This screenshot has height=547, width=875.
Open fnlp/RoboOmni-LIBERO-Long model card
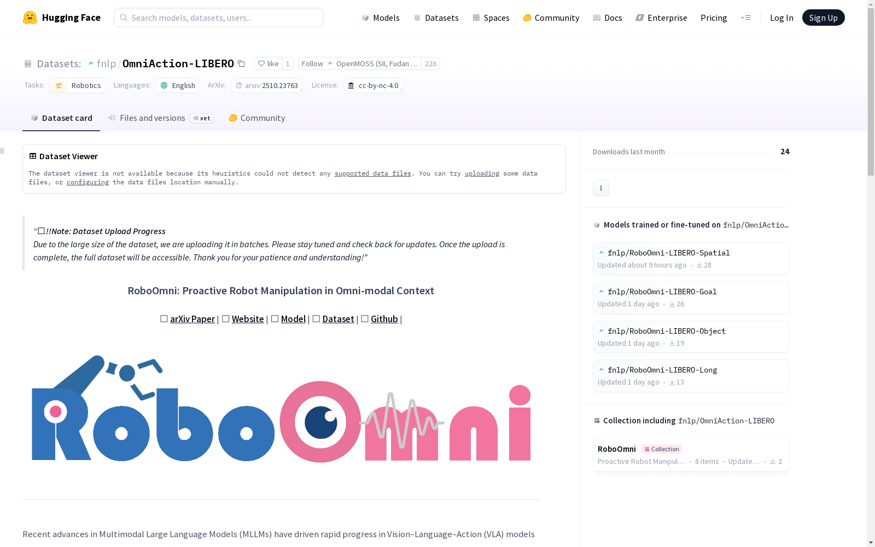[x=691, y=376]
